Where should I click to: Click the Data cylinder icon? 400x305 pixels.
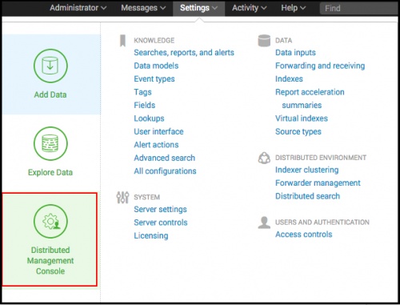point(264,41)
